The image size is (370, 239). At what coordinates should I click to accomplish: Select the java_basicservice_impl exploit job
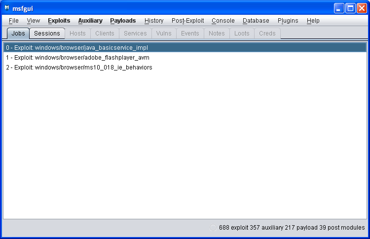77,48
